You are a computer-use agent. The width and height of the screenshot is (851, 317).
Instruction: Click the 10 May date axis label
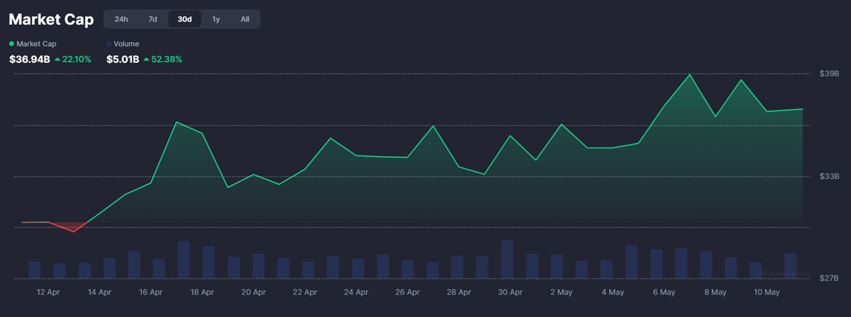(767, 292)
